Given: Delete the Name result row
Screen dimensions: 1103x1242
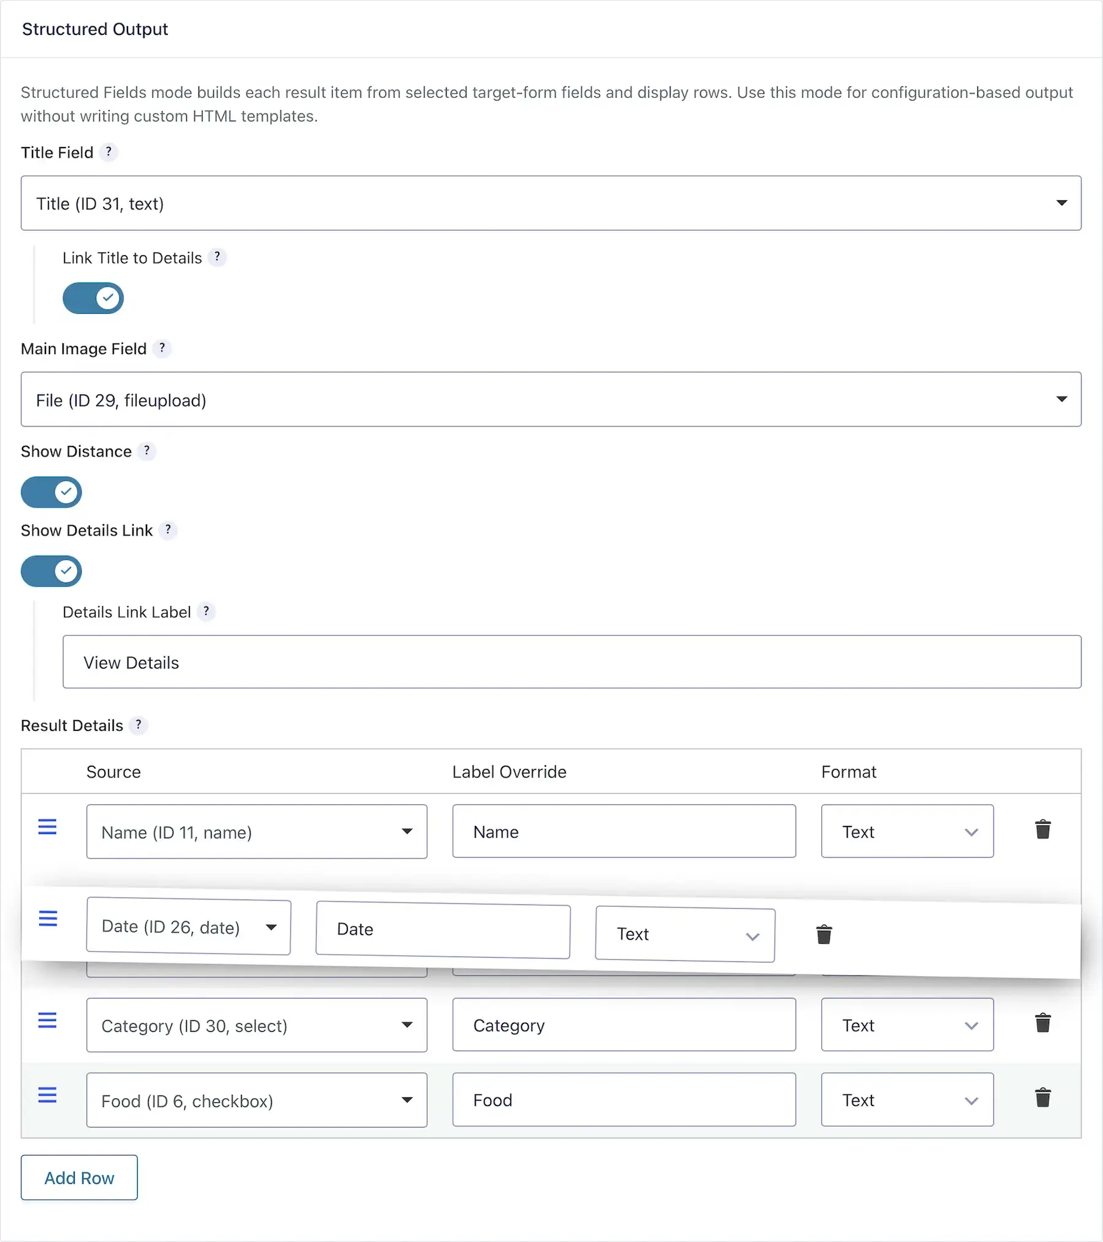Looking at the screenshot, I should click(x=1043, y=830).
